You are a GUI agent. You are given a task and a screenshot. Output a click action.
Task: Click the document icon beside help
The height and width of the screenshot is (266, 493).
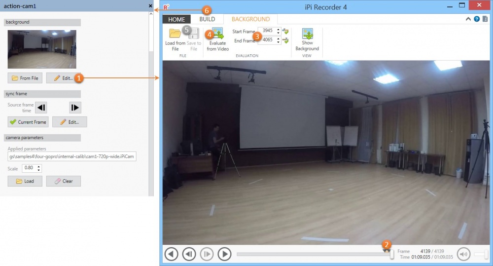485,19
